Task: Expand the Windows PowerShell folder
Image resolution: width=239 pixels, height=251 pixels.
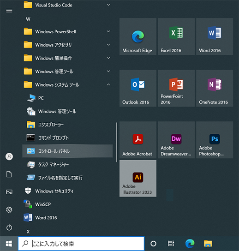Action: 67,31
